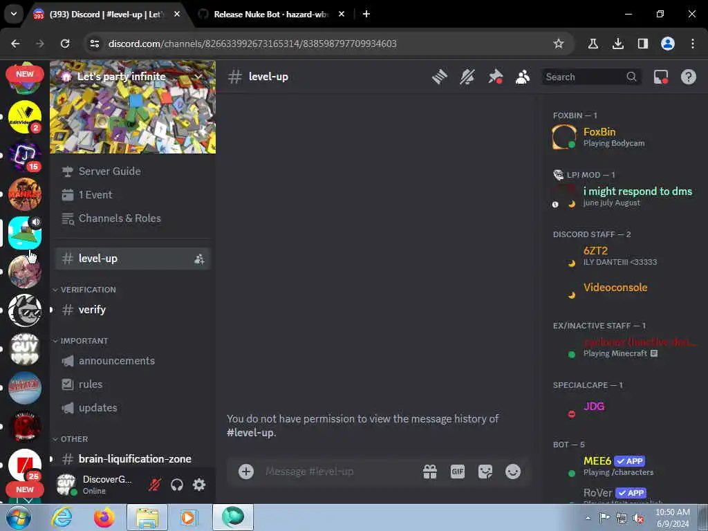The width and height of the screenshot is (708, 531).
Task: Select the yellow EditVideo server icon
Action: coord(25,117)
